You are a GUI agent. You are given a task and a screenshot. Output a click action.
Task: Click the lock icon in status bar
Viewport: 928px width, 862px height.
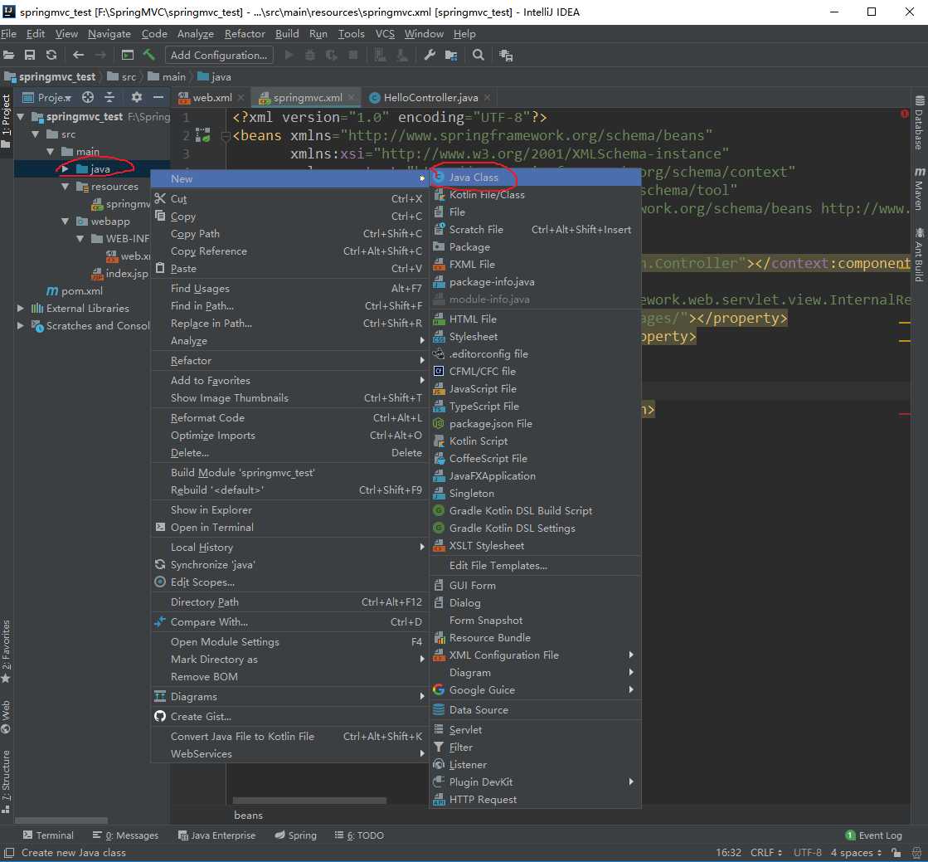pyautogui.click(x=896, y=853)
